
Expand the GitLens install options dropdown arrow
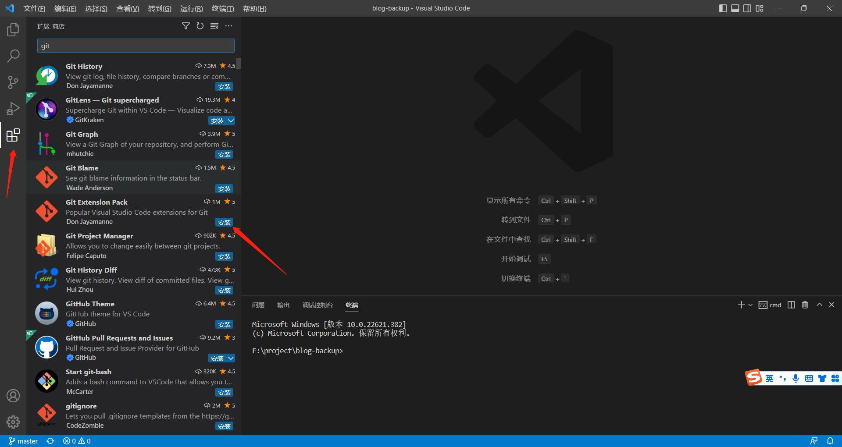pos(231,121)
